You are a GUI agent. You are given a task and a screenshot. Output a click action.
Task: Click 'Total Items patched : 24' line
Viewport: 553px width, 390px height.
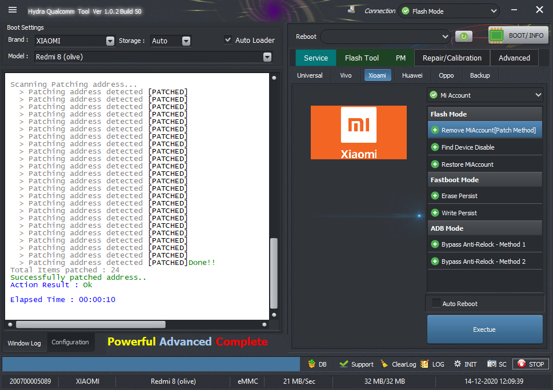[x=65, y=270]
